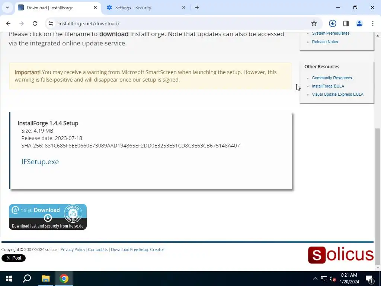Click the network status tray icon

(x=324, y=279)
